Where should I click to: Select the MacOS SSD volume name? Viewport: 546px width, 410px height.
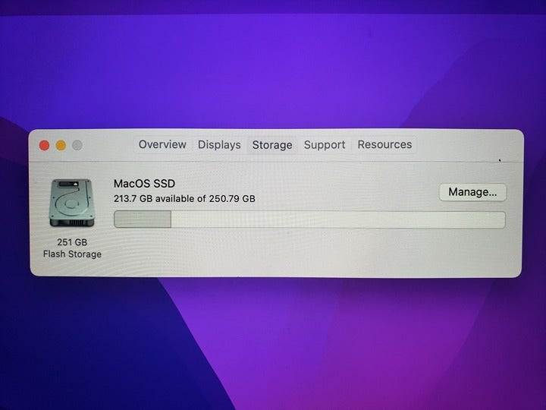[x=144, y=184]
